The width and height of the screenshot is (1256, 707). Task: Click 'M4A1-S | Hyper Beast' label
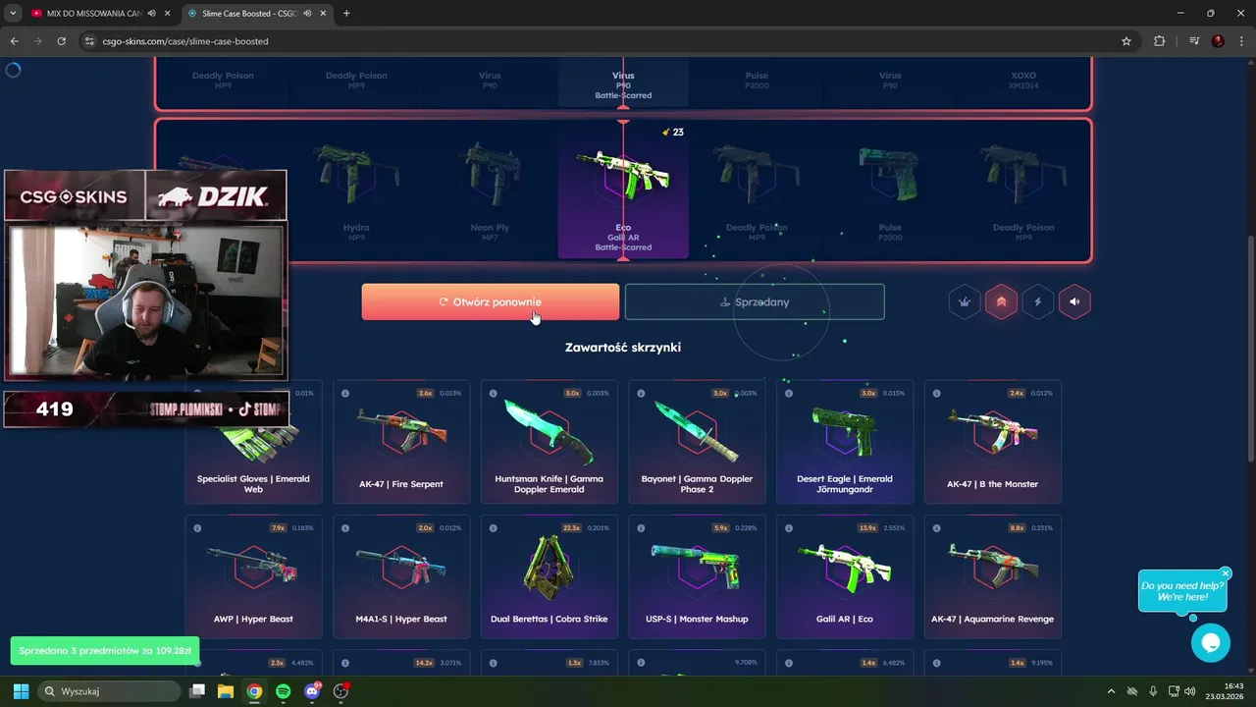(400, 620)
